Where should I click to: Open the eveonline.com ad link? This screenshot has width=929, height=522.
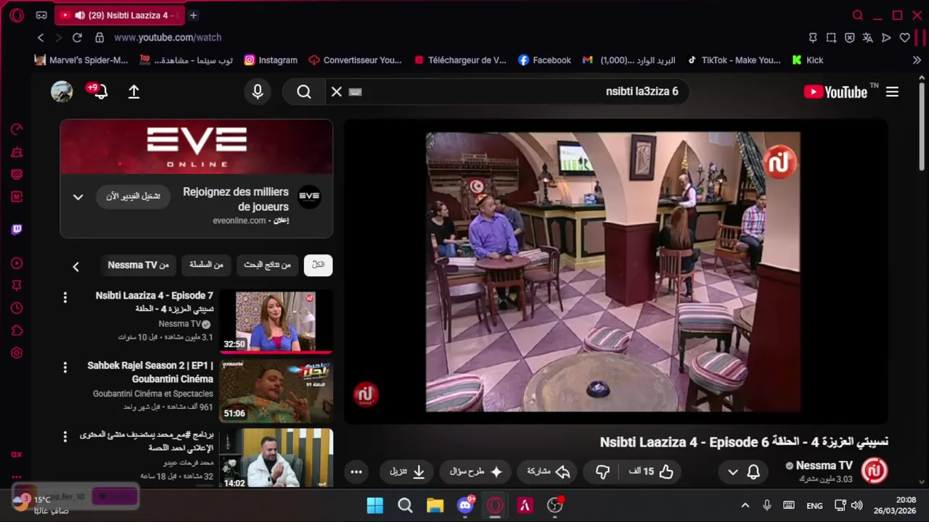pyautogui.click(x=240, y=220)
